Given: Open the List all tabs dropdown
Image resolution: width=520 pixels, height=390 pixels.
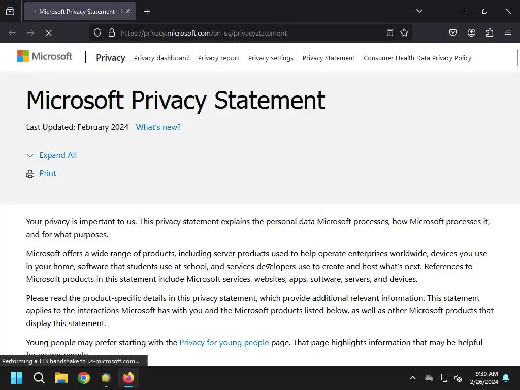Looking at the screenshot, I should coord(419,11).
